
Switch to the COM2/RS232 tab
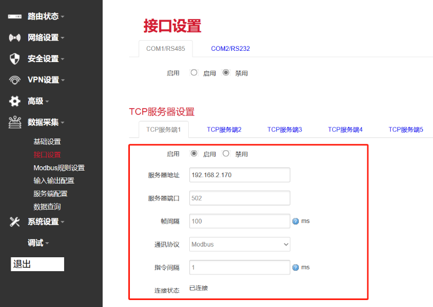[x=230, y=49]
